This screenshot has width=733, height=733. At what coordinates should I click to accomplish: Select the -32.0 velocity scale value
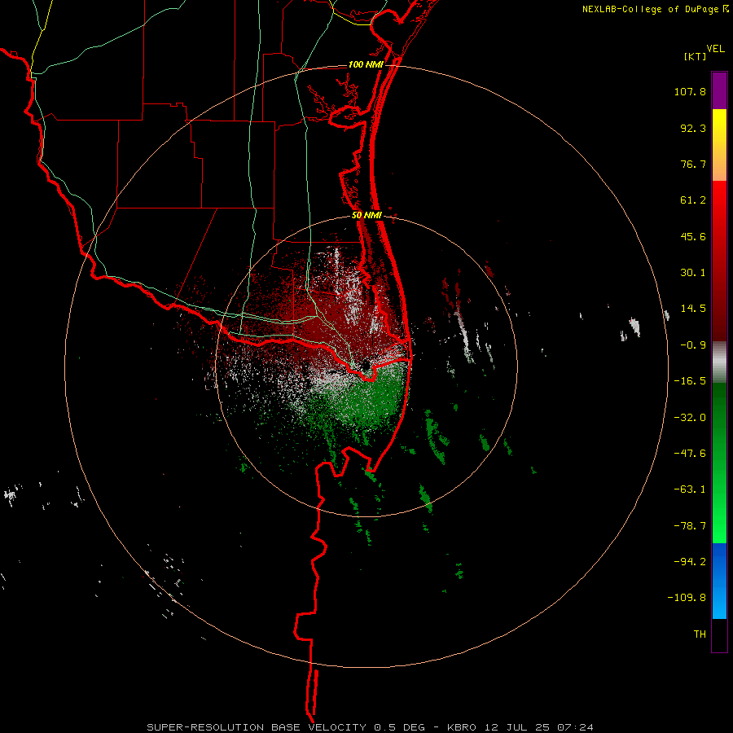pos(690,418)
